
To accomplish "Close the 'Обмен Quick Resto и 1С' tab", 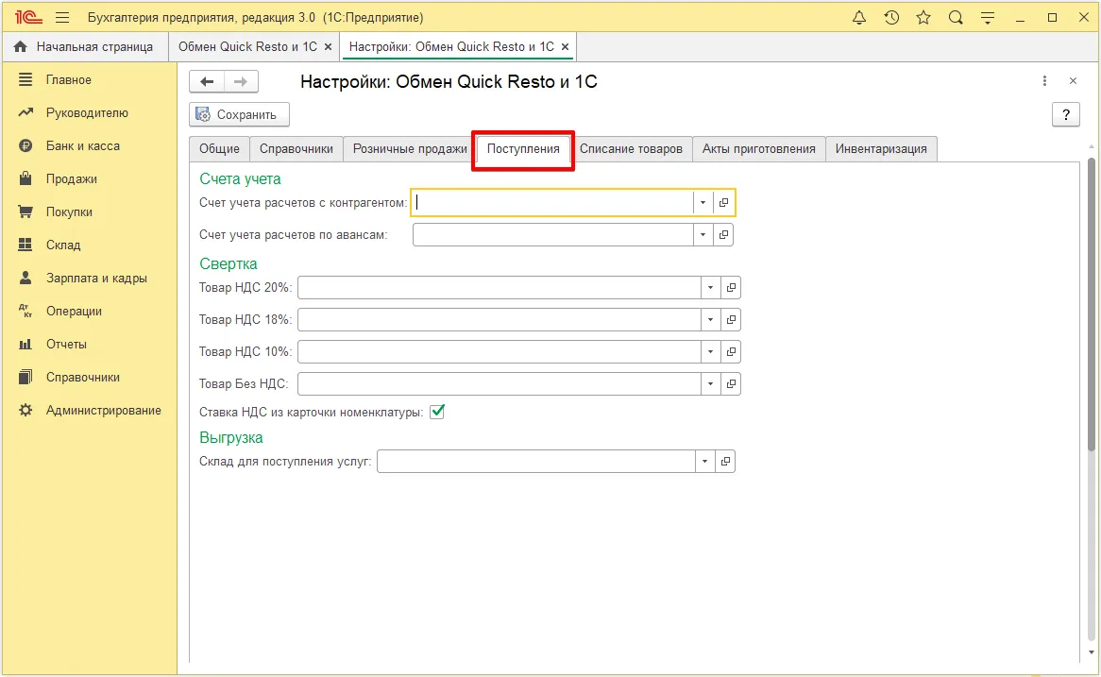I will point(328,47).
